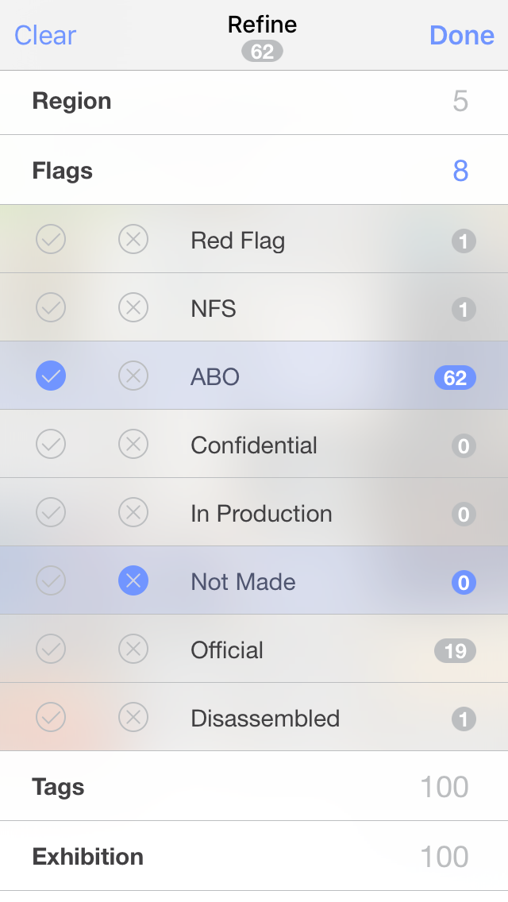Collapse the Flags filter section
The height and width of the screenshot is (902, 508).
point(254,171)
